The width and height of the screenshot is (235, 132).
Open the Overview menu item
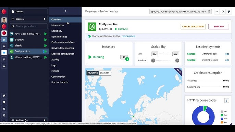pos(65,19)
